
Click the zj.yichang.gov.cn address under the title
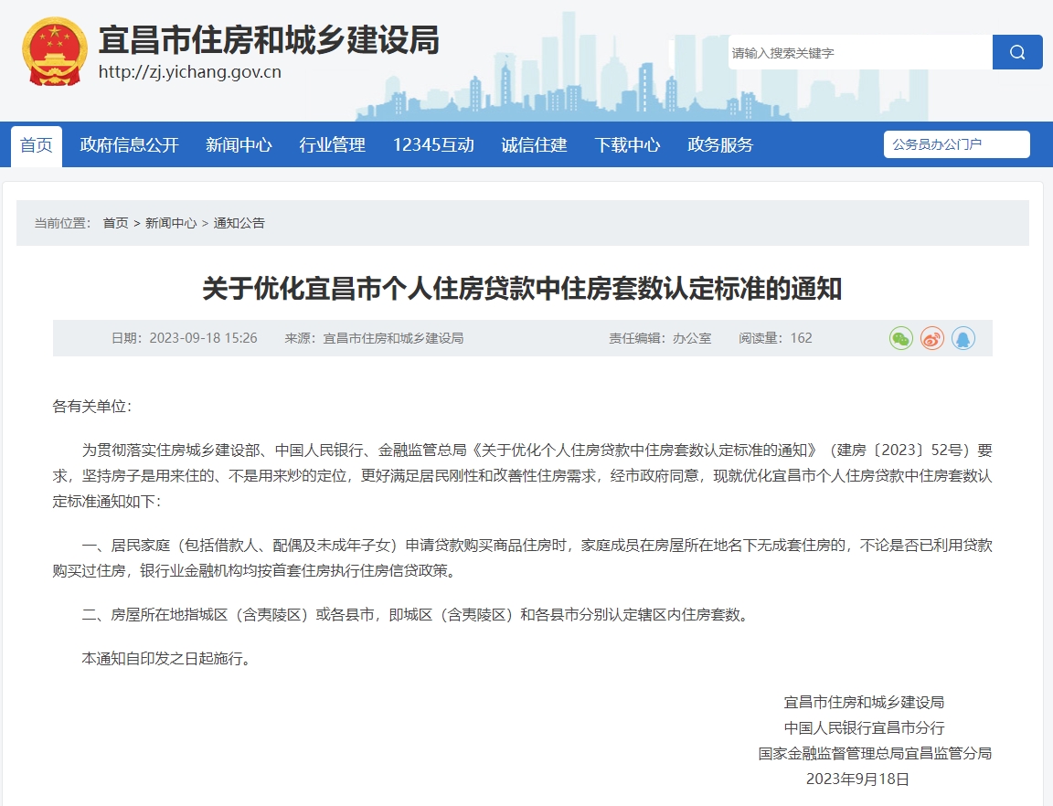click(190, 73)
